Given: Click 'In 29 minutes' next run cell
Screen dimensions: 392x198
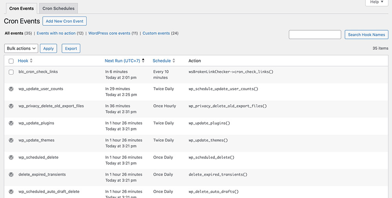Looking at the screenshot, I should point(118,89).
